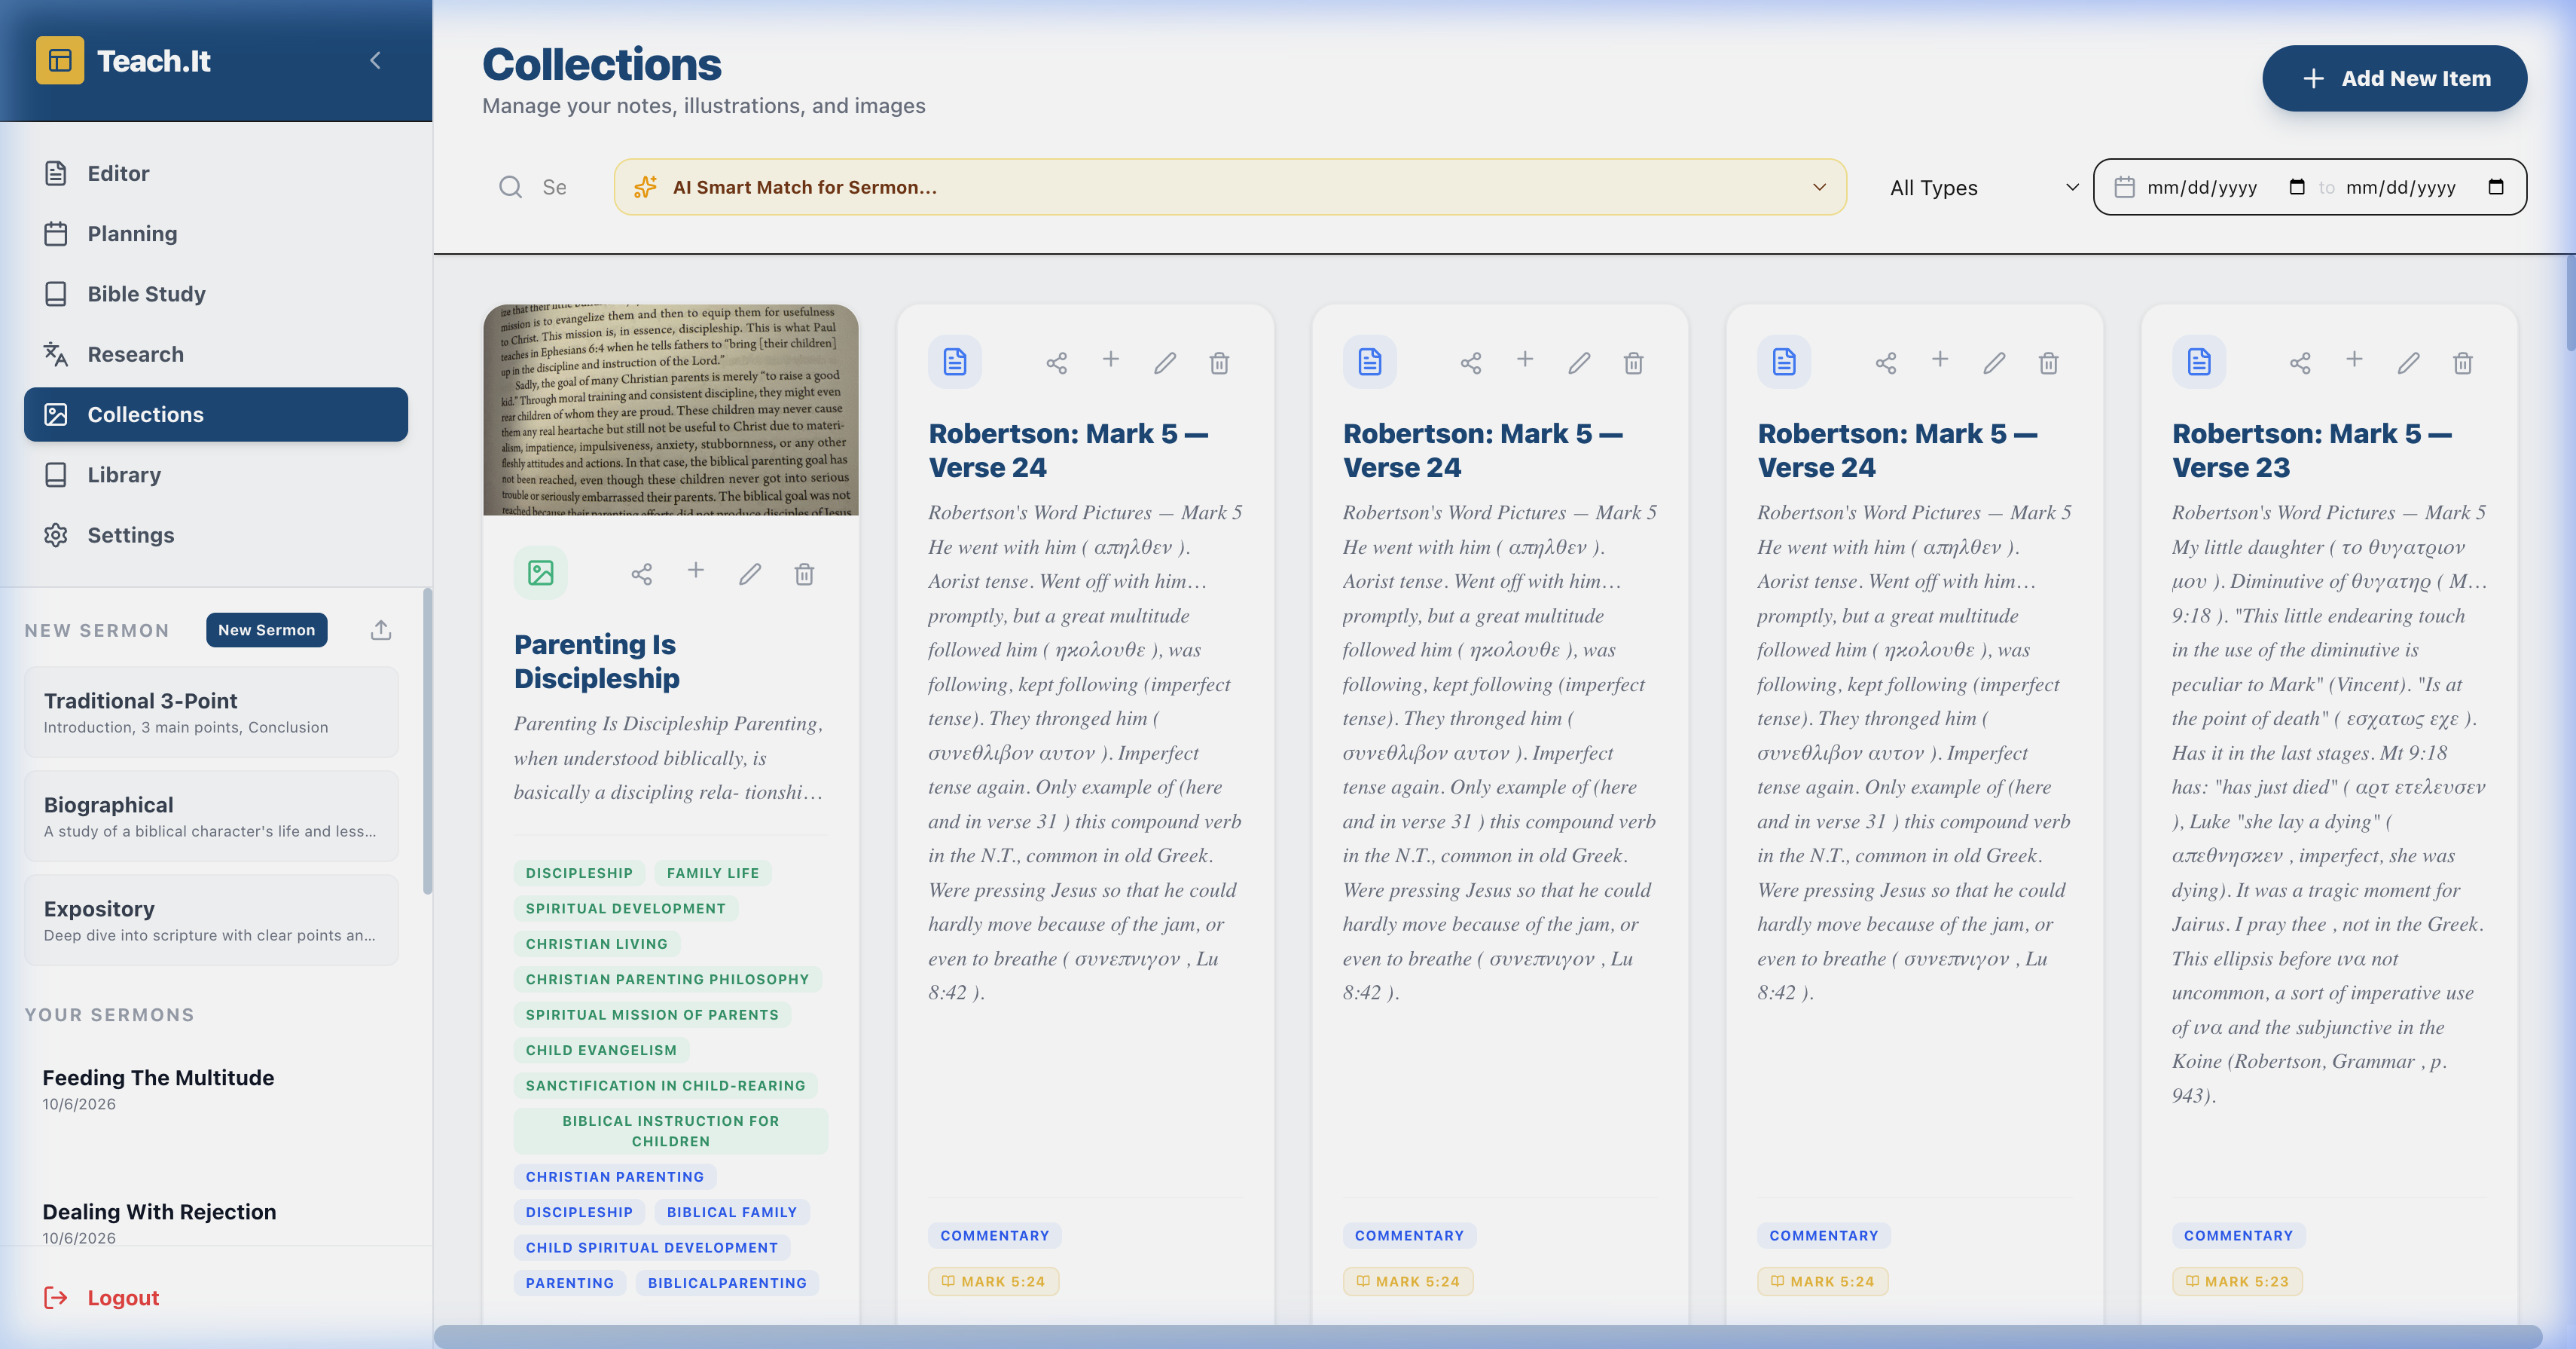Screen dimensions: 2576x1349
Task: Choose the Biographical sermon template
Action: 212,817
